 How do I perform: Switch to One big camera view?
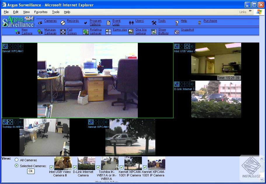[x=140, y=31]
